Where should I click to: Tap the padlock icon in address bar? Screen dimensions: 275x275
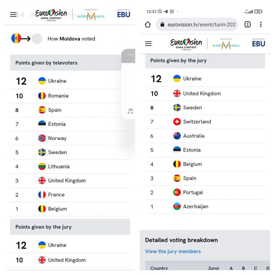(x=162, y=24)
